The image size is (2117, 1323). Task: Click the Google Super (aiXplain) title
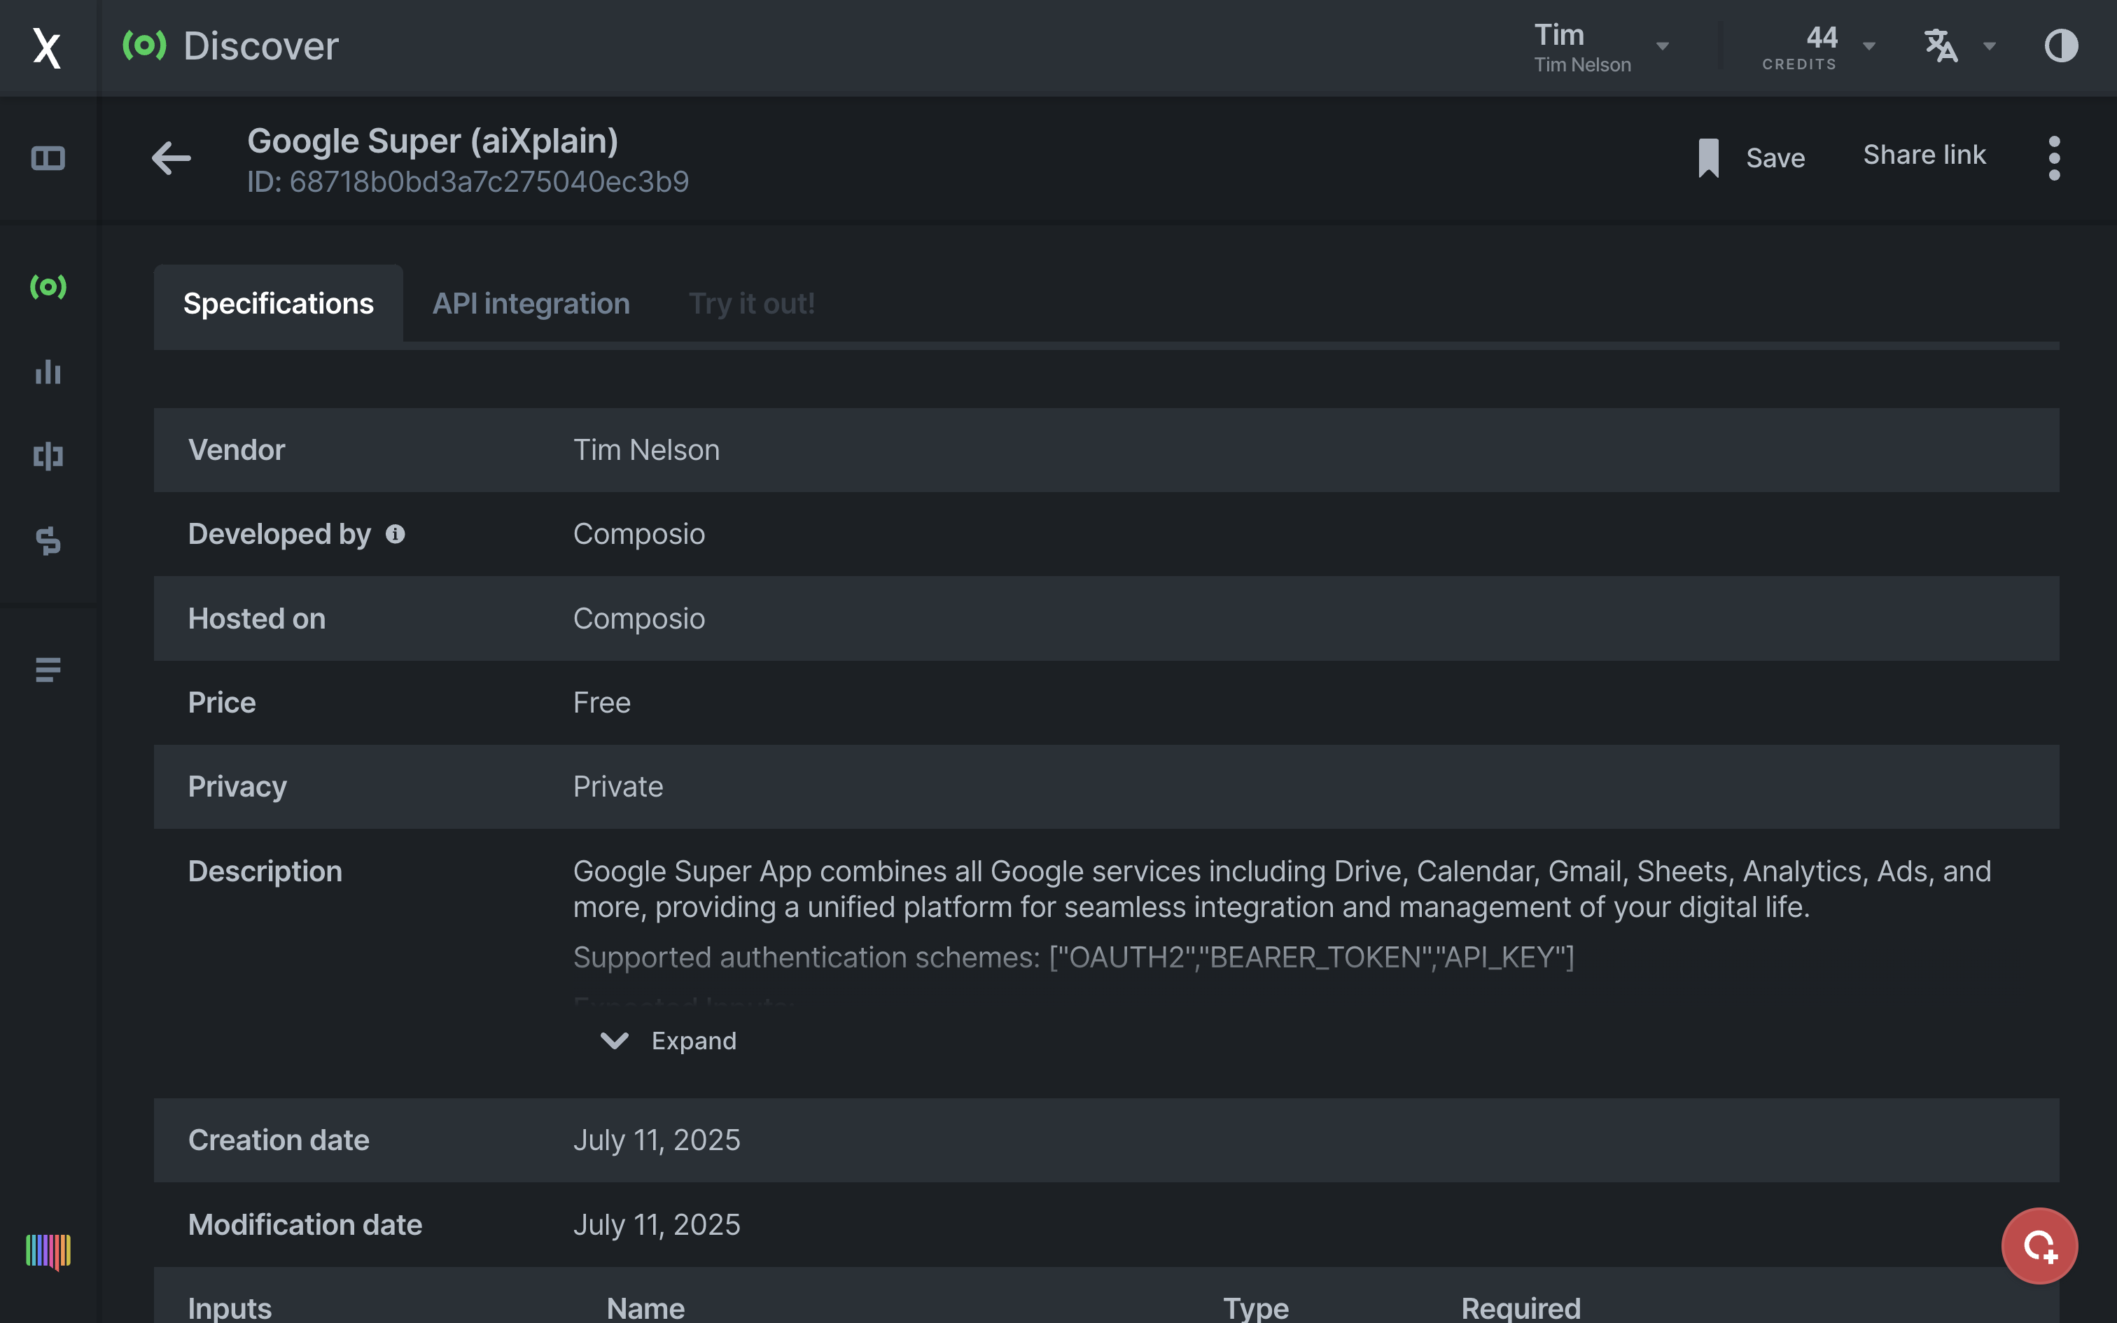[433, 141]
